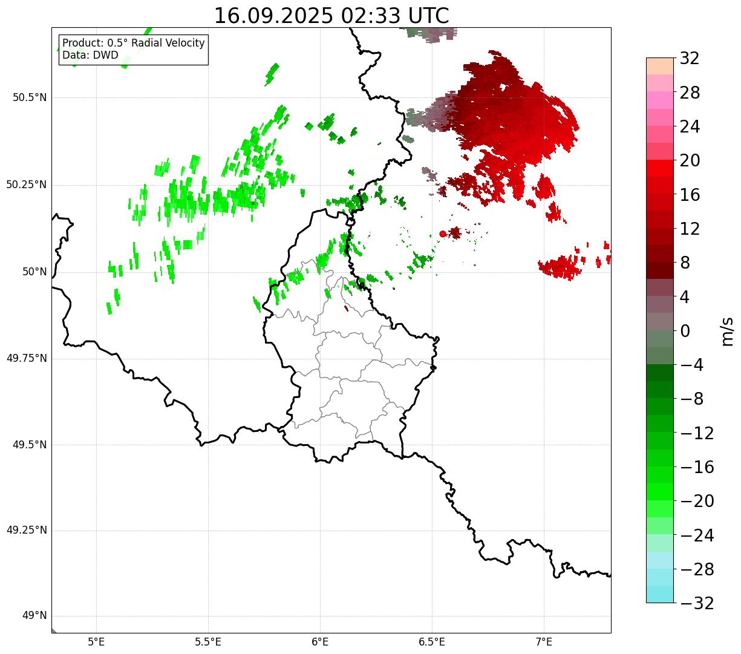Screen dimensions: 741x654
Task: Click the Data: DWD label
Action: coord(91,56)
